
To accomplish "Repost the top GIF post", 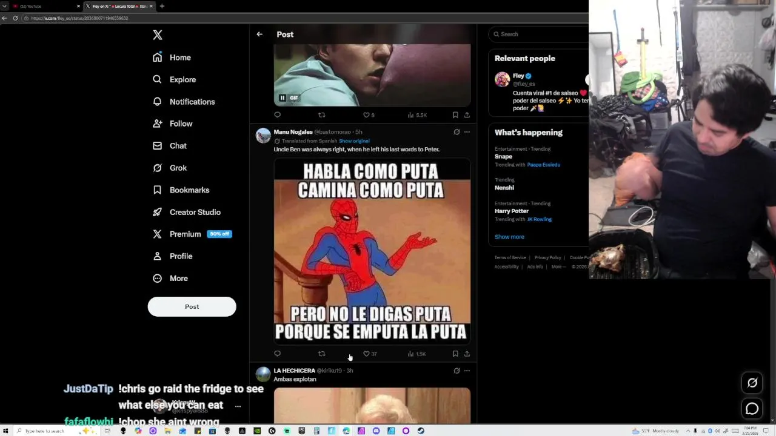I will click(x=322, y=115).
